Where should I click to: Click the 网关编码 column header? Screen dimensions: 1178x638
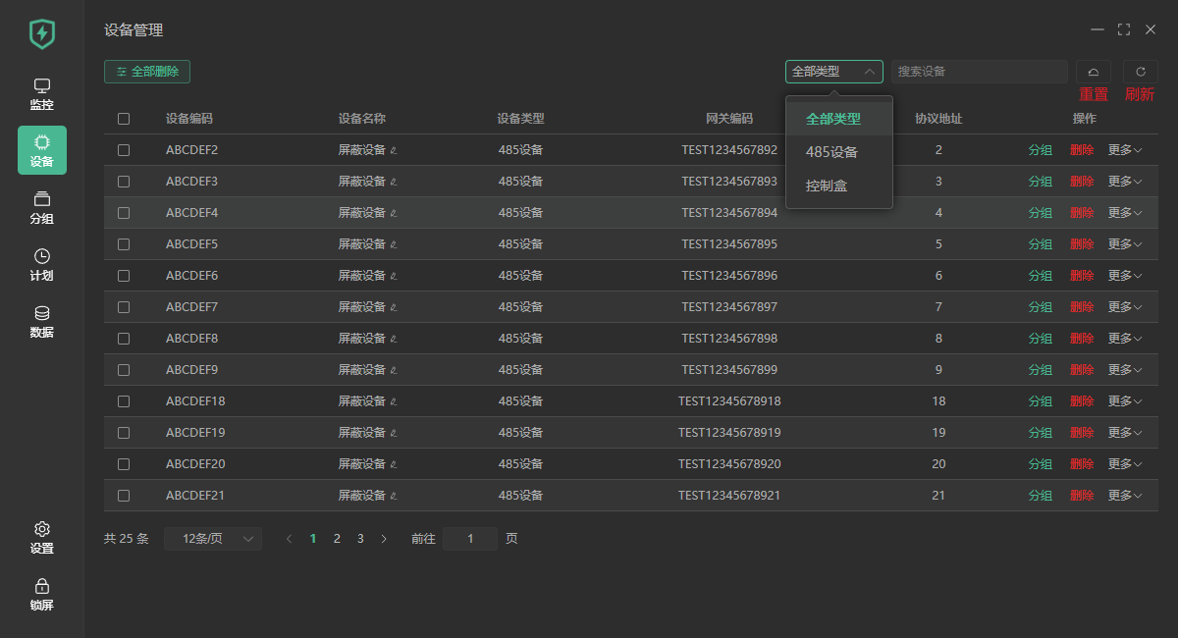(x=729, y=119)
